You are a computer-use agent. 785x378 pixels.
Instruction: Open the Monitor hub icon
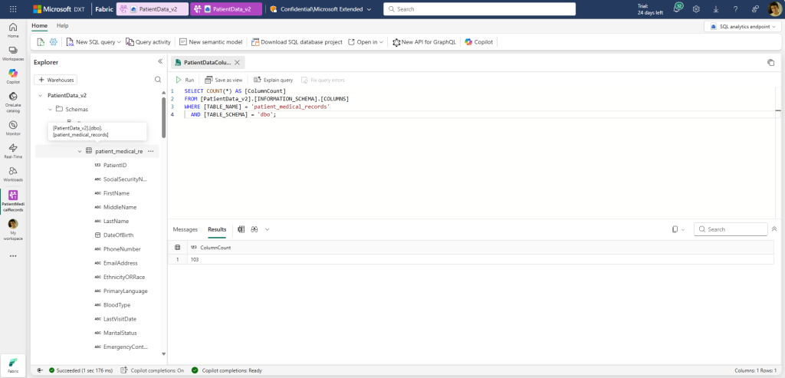click(13, 127)
